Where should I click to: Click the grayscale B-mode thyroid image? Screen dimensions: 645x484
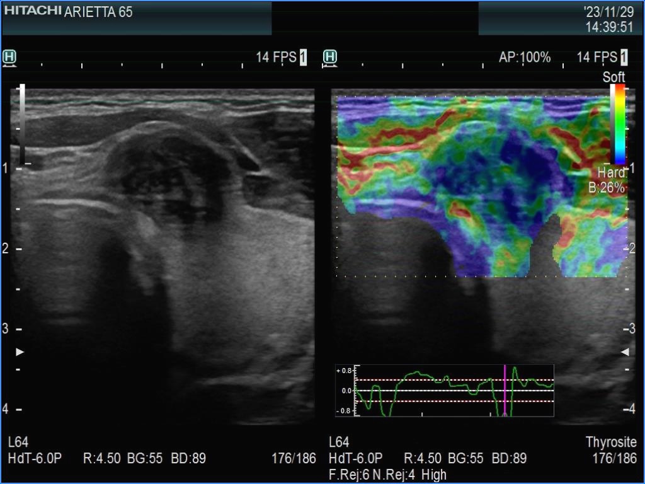(163, 256)
